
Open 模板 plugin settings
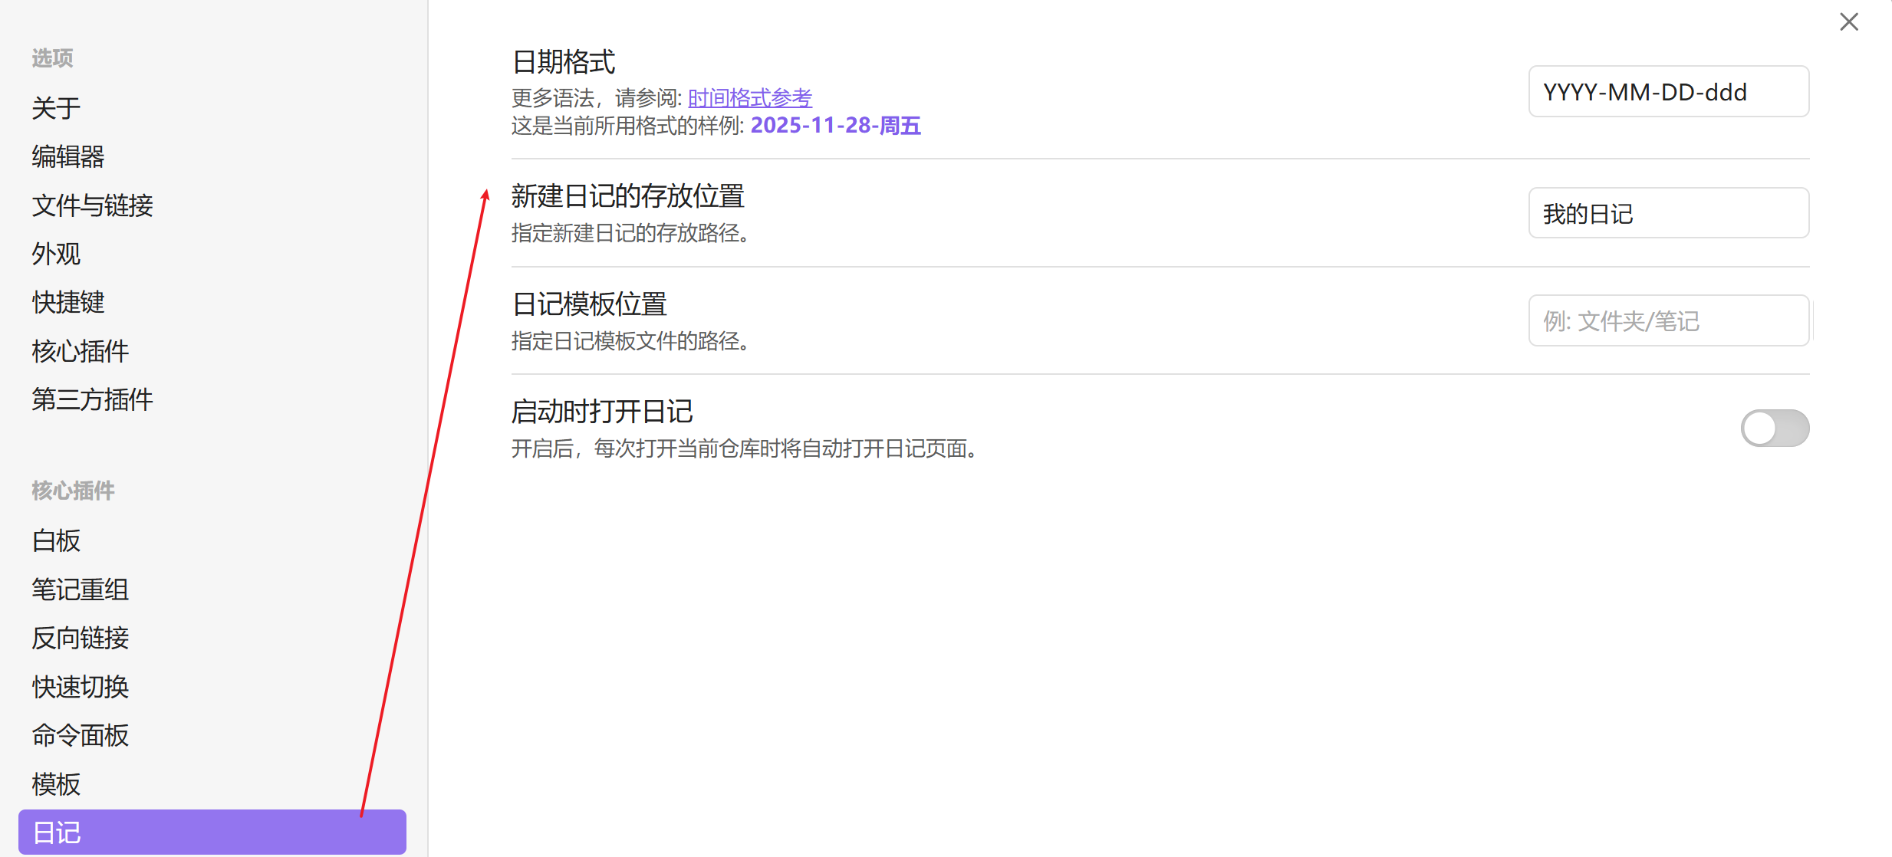pos(56,784)
